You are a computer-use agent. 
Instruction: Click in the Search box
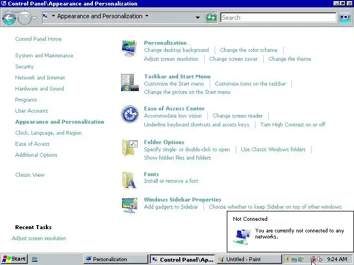pyautogui.click(x=278, y=18)
